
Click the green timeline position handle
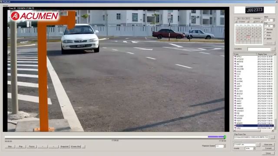(225, 137)
